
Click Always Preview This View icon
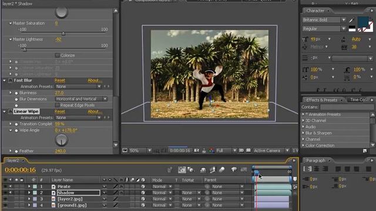(x=125, y=151)
